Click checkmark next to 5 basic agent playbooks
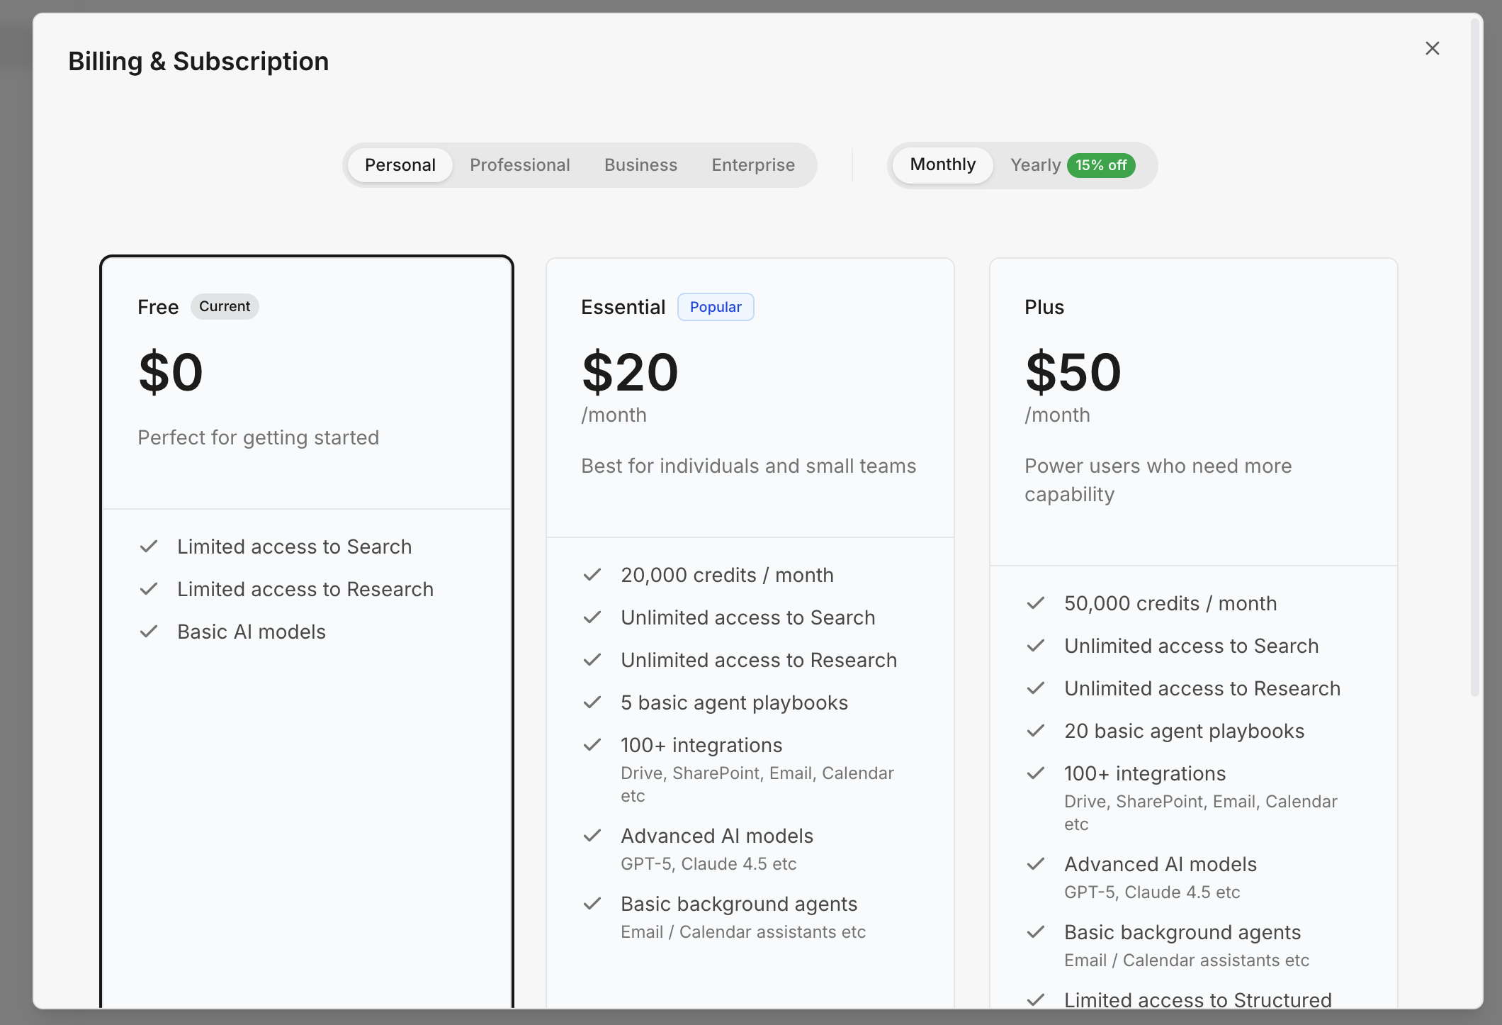The image size is (1502, 1025). coord(592,702)
